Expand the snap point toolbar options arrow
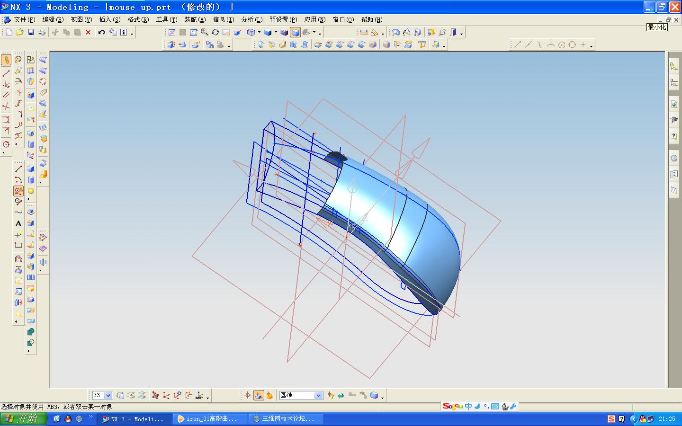The width and height of the screenshot is (682, 426). [591, 45]
